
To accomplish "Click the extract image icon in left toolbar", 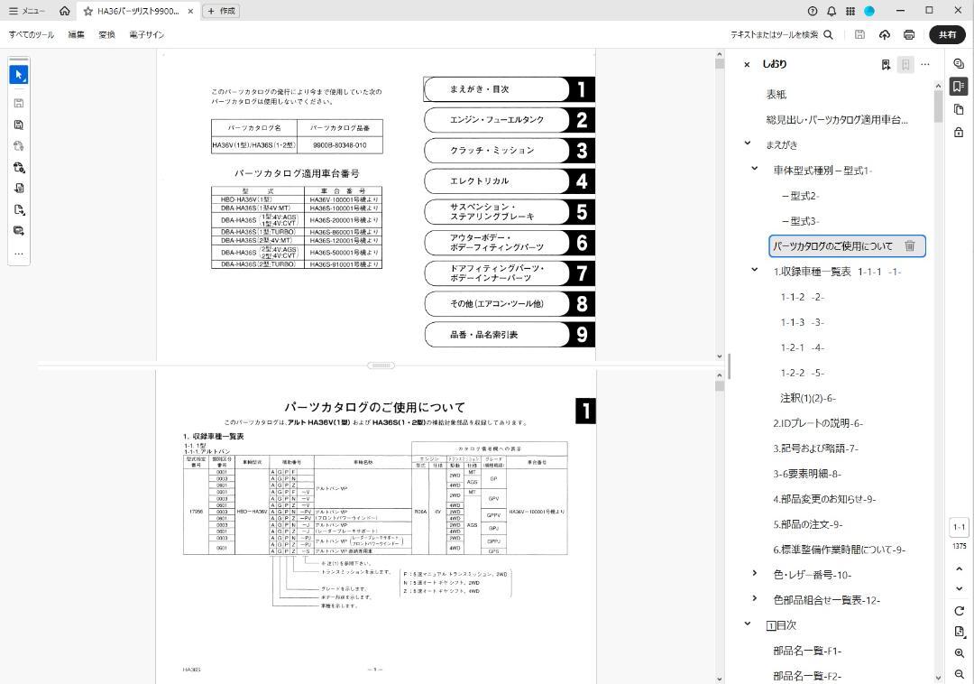I will pos(19,230).
